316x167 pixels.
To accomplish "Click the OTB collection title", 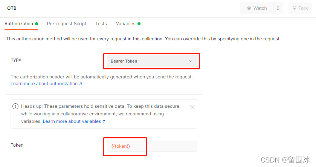I will tap(12, 8).
